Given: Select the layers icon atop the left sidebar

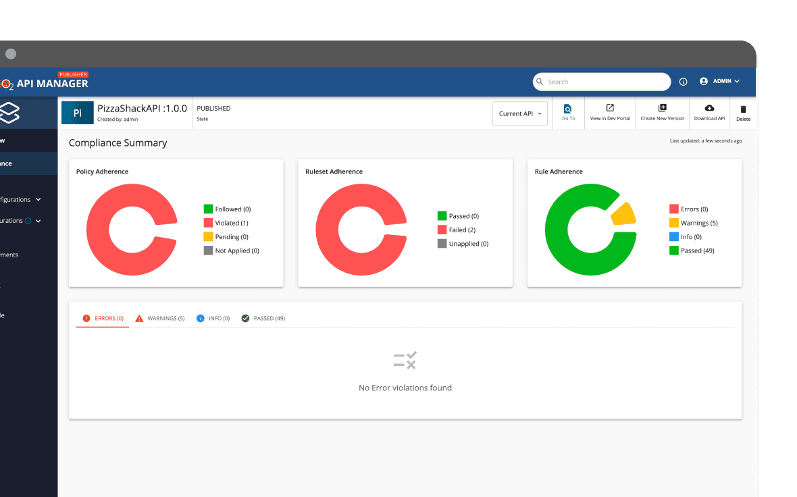Looking at the screenshot, I should 9,112.
